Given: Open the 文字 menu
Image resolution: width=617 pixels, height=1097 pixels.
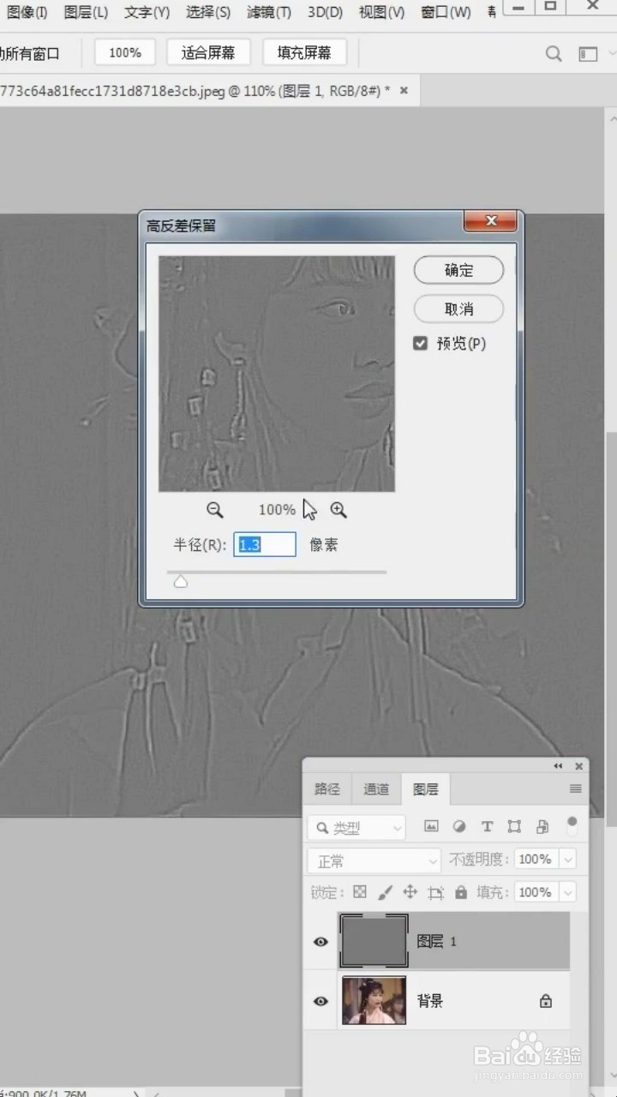Looking at the screenshot, I should [x=147, y=12].
